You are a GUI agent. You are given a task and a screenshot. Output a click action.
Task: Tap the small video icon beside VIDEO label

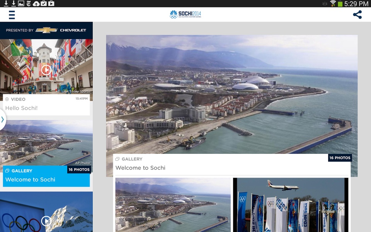(7, 99)
